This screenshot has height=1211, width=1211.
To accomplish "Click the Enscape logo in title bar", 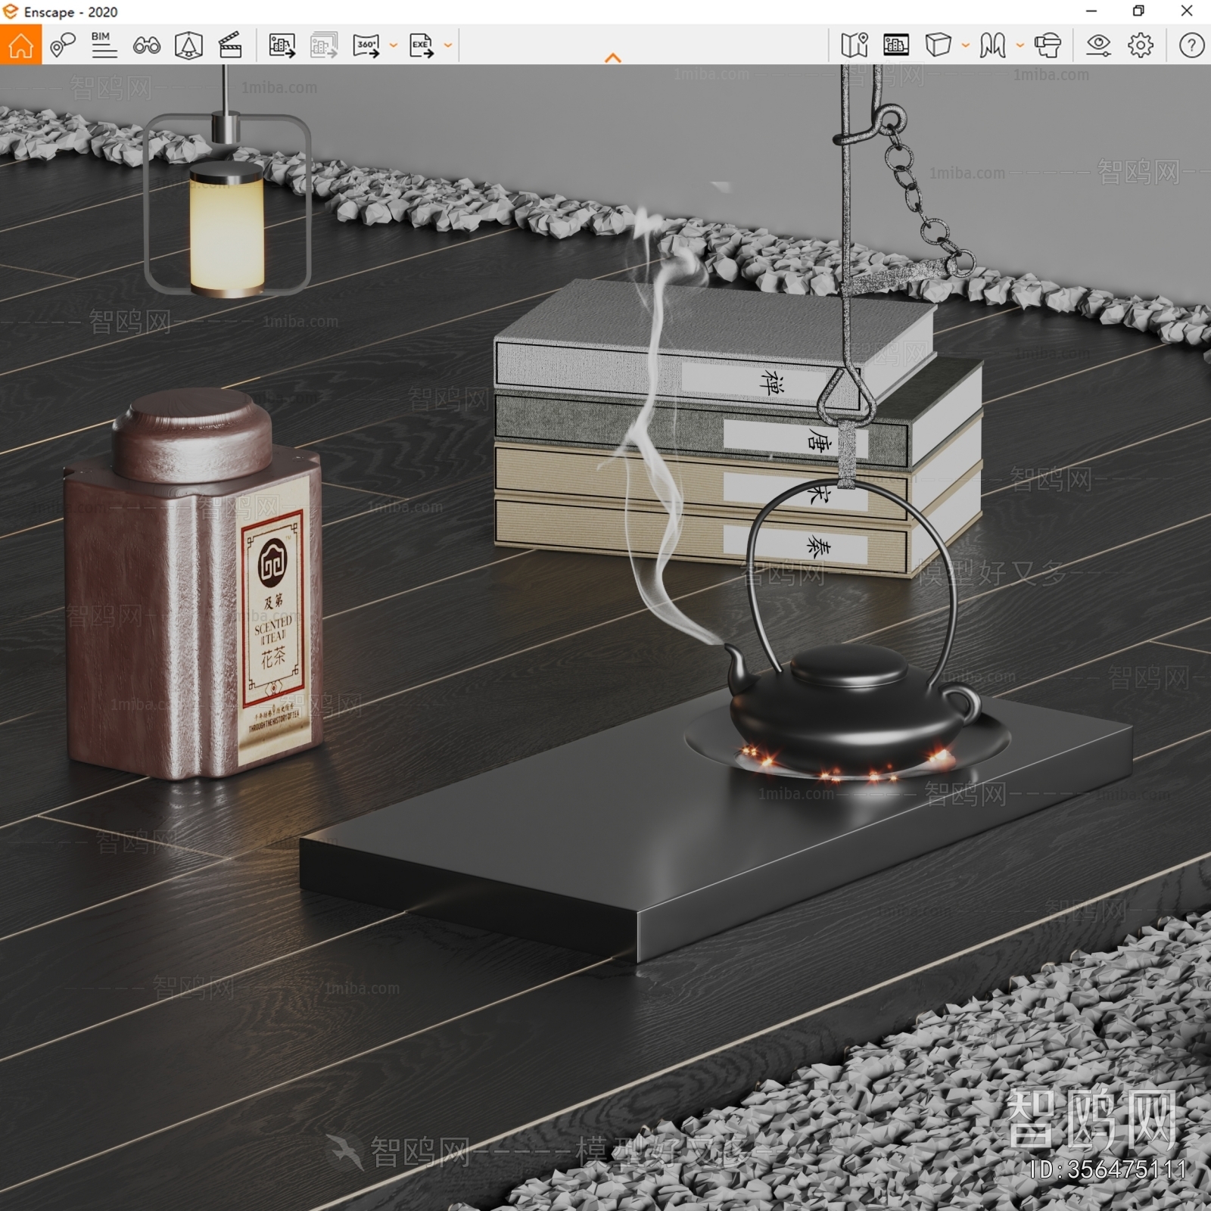I will click(x=11, y=11).
